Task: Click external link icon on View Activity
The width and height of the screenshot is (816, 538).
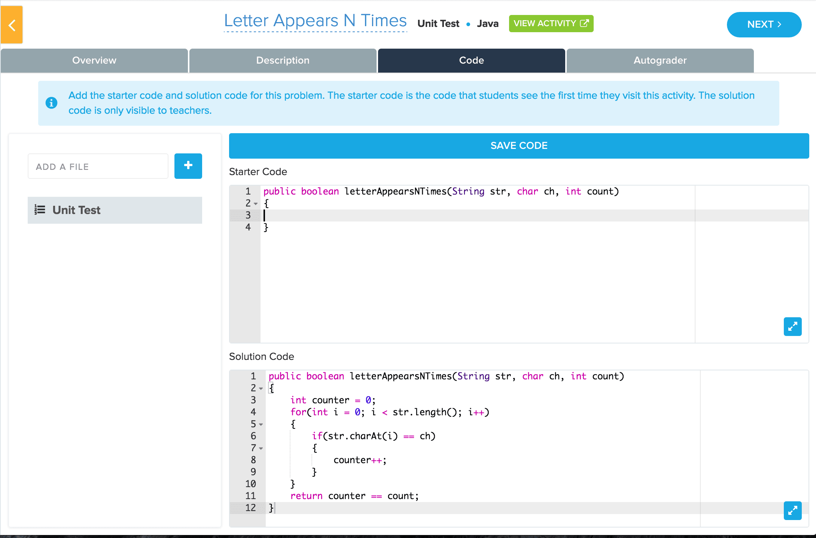Action: [584, 24]
